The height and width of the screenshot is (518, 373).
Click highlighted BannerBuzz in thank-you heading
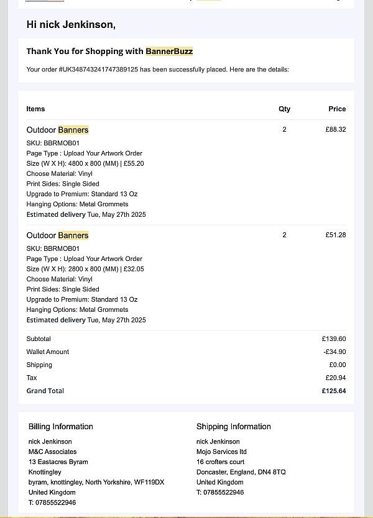[169, 51]
